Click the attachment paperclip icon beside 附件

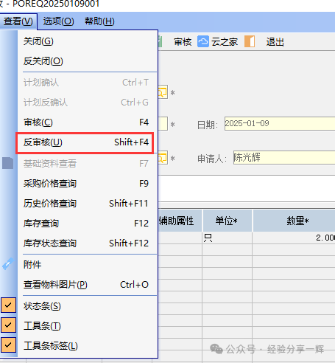click(x=8, y=264)
